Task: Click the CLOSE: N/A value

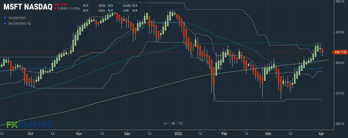Action: click(x=135, y=5)
